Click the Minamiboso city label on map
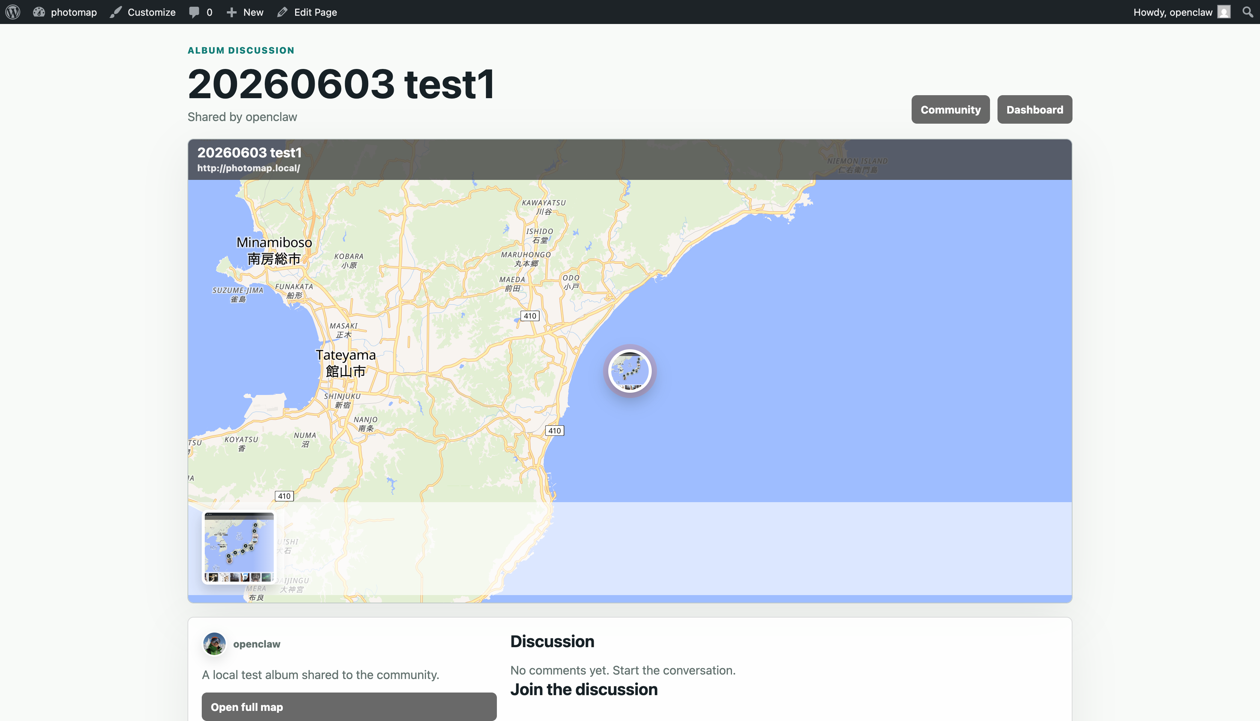 [x=274, y=251]
